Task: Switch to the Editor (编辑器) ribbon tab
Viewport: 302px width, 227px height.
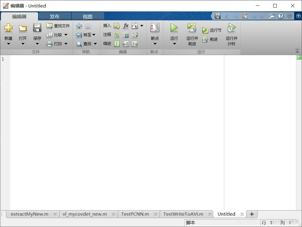Action: 19,16
